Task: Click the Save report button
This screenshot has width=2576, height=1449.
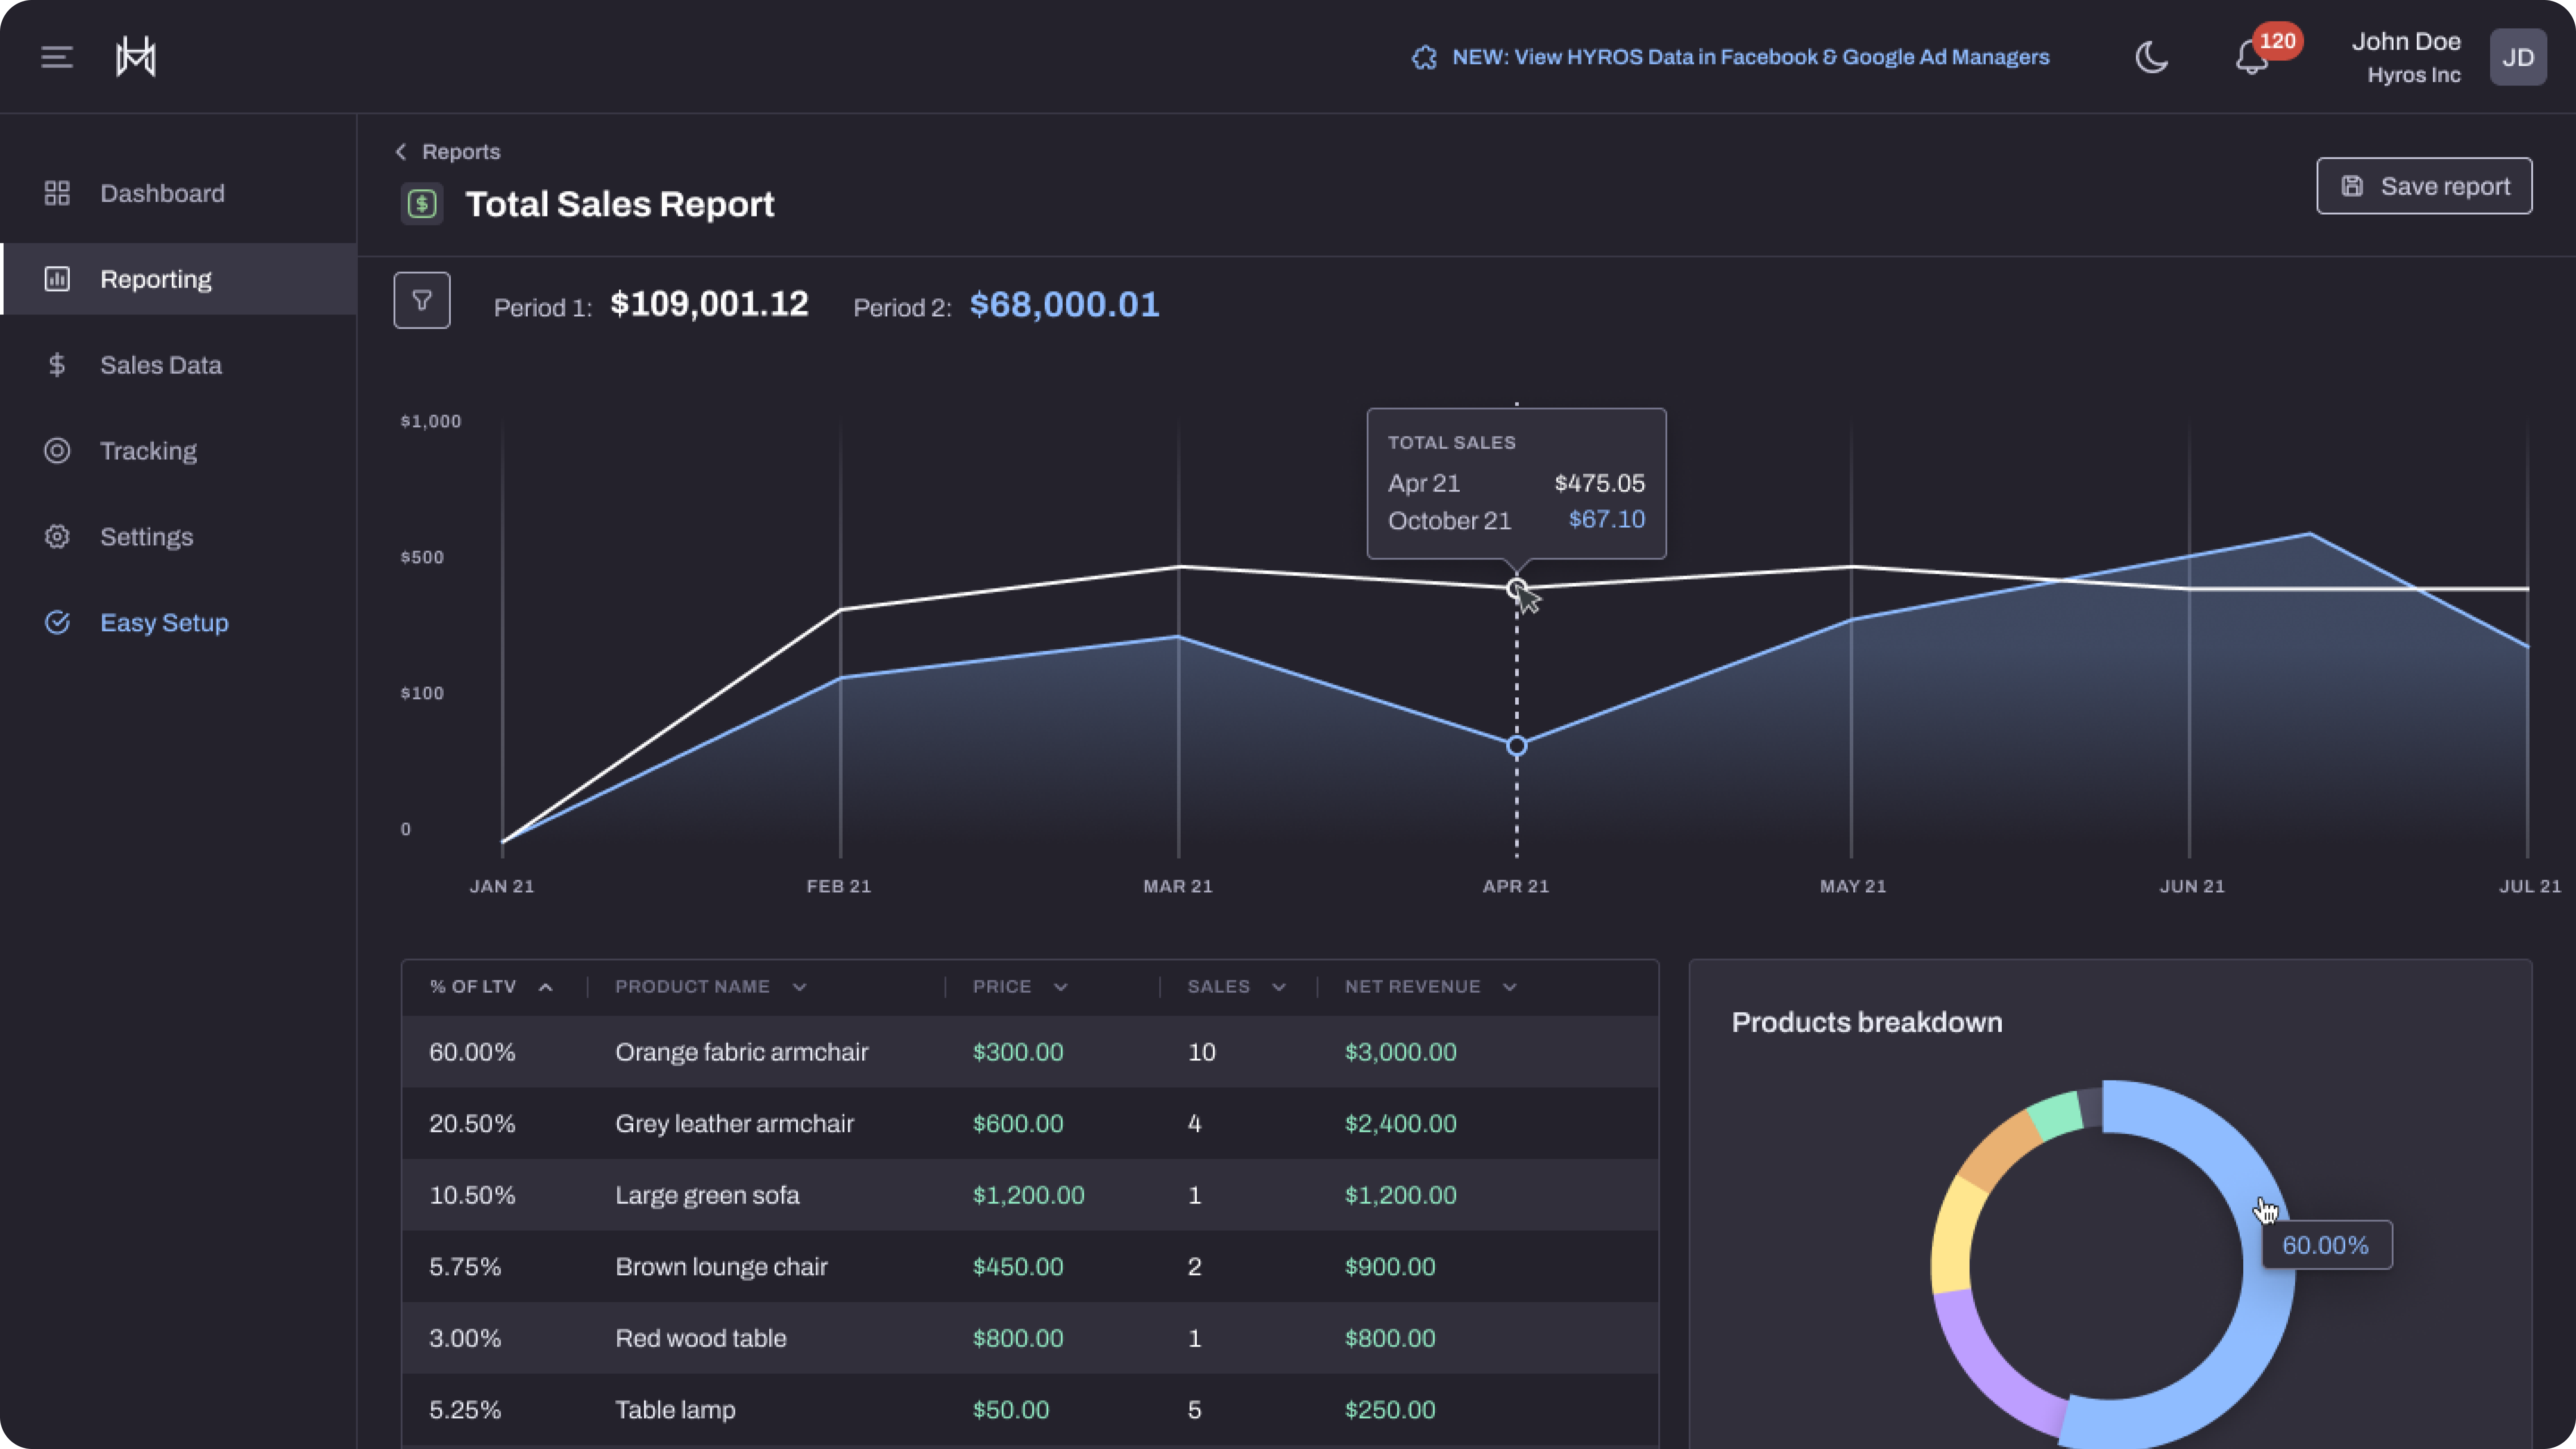Action: click(x=2424, y=186)
